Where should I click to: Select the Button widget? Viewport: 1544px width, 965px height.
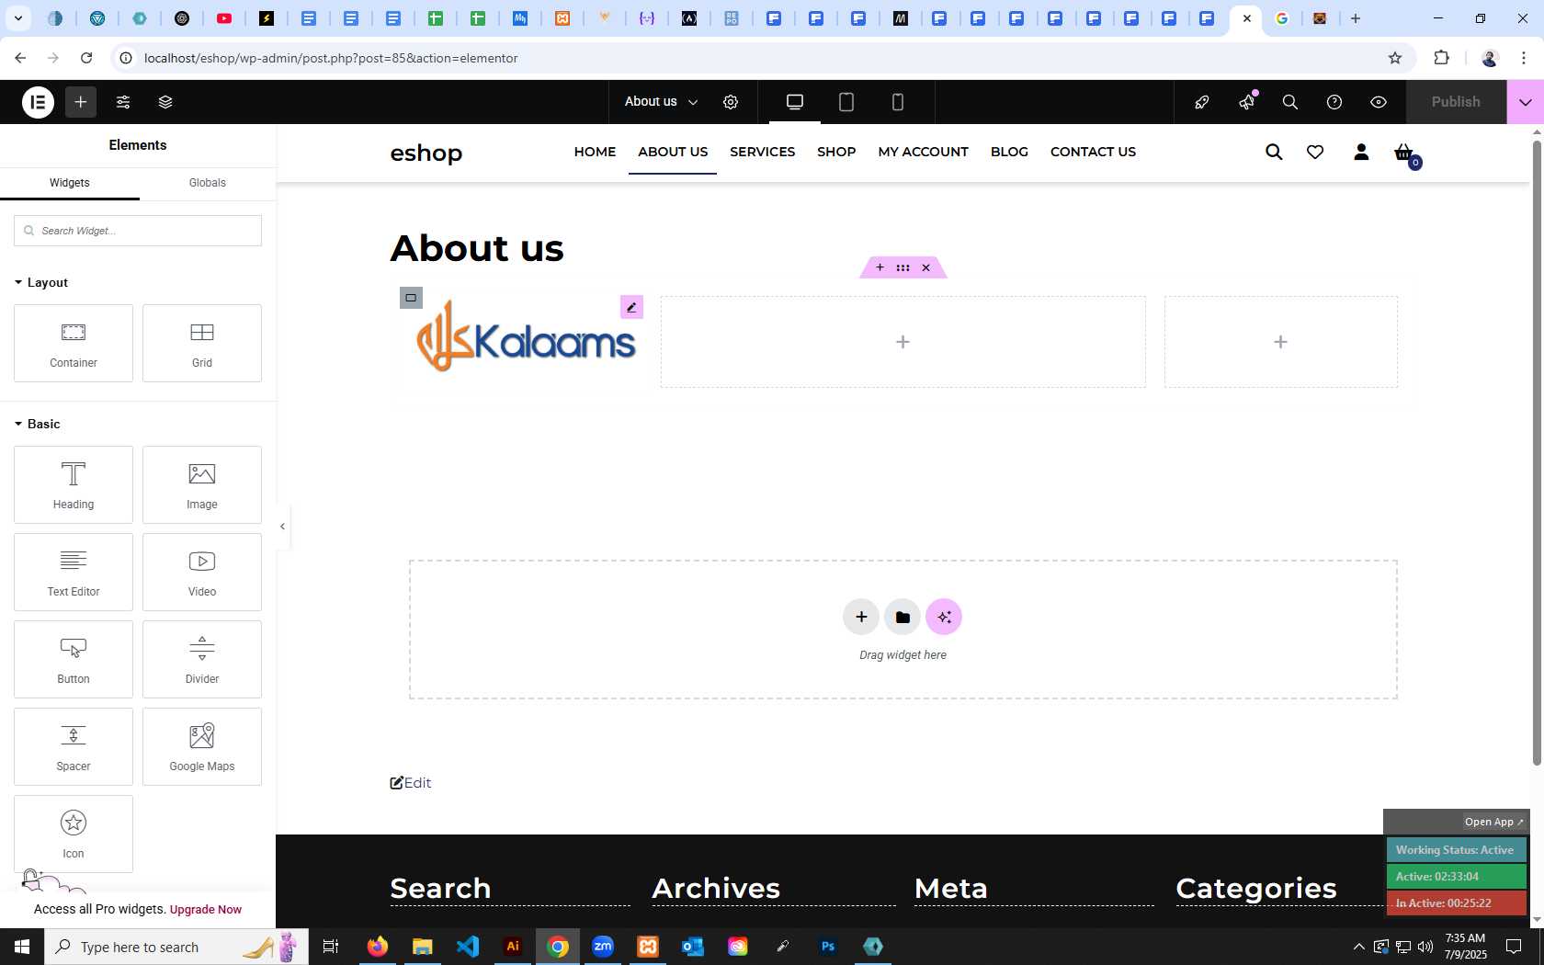click(74, 660)
